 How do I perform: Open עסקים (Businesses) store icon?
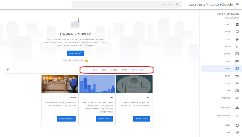pos(237,125)
